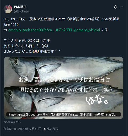Open the ameblo.jp/eltshan0331 blog link

(x=31, y=30)
